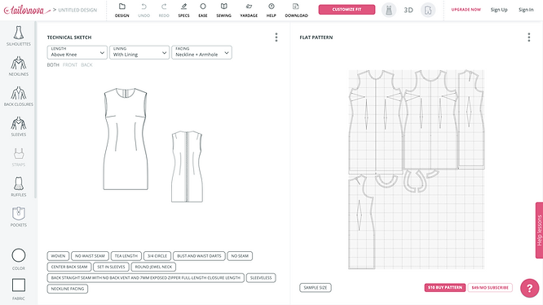Select the Back sketch view

tap(86, 64)
